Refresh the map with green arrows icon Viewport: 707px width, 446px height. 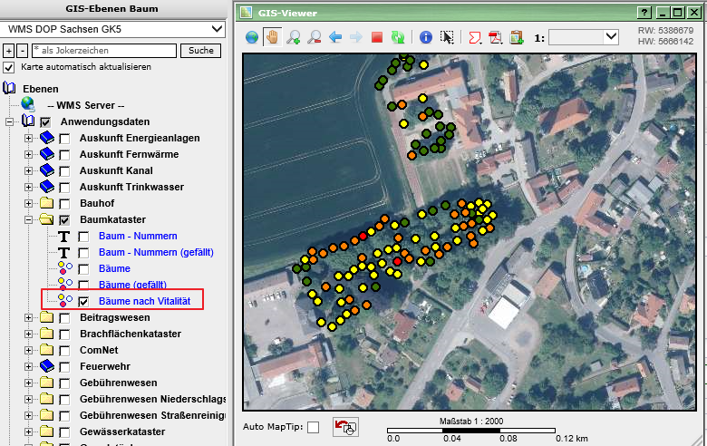click(397, 37)
